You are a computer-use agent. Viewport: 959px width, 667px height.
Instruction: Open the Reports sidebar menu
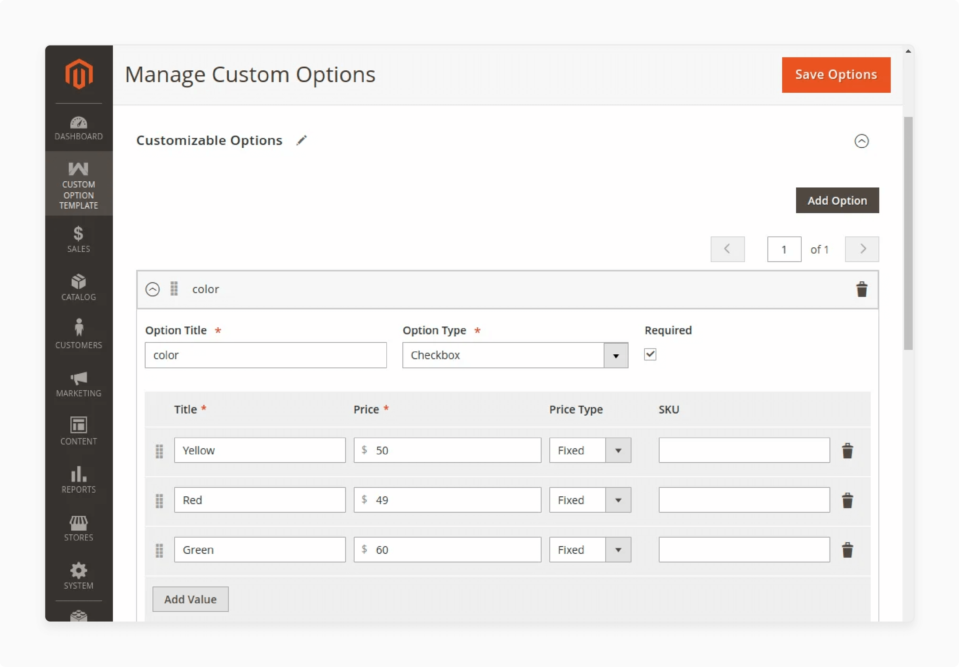(x=78, y=480)
